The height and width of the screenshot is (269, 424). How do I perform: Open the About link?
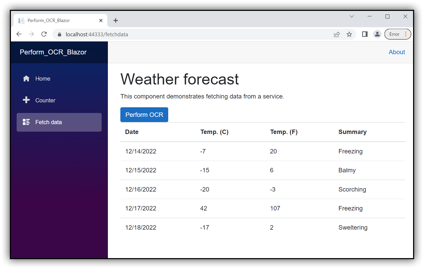point(396,52)
